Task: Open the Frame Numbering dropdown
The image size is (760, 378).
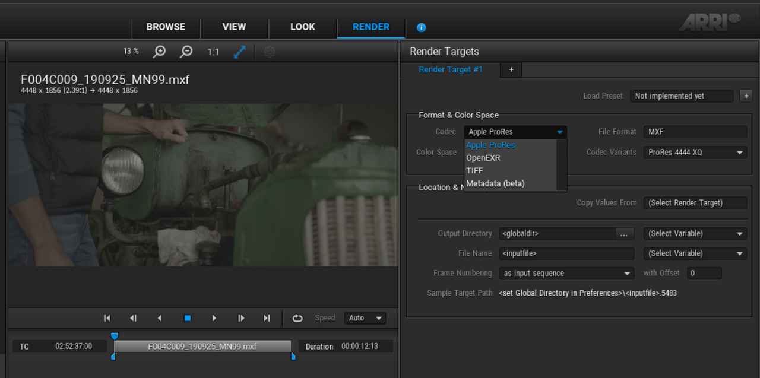Action: click(x=567, y=274)
